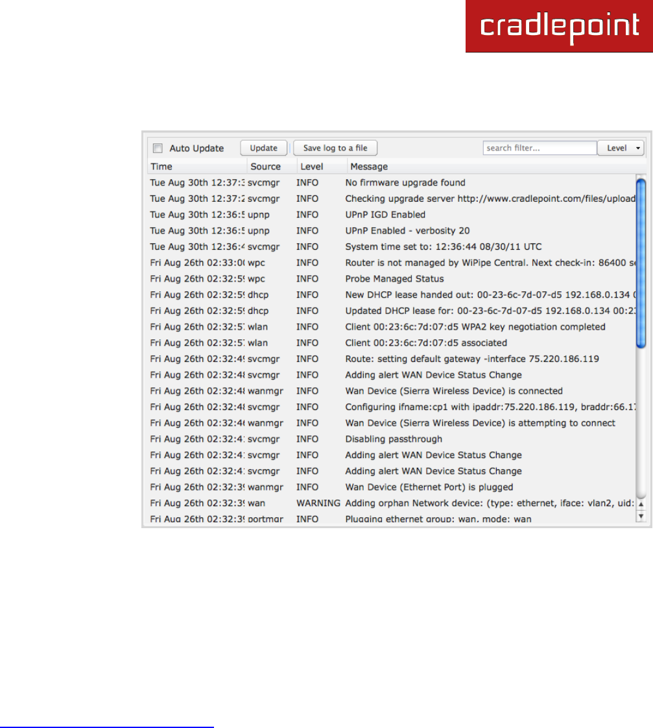Select 'System time set to' log row
Viewport: 653px width, 728px height.
(391, 247)
